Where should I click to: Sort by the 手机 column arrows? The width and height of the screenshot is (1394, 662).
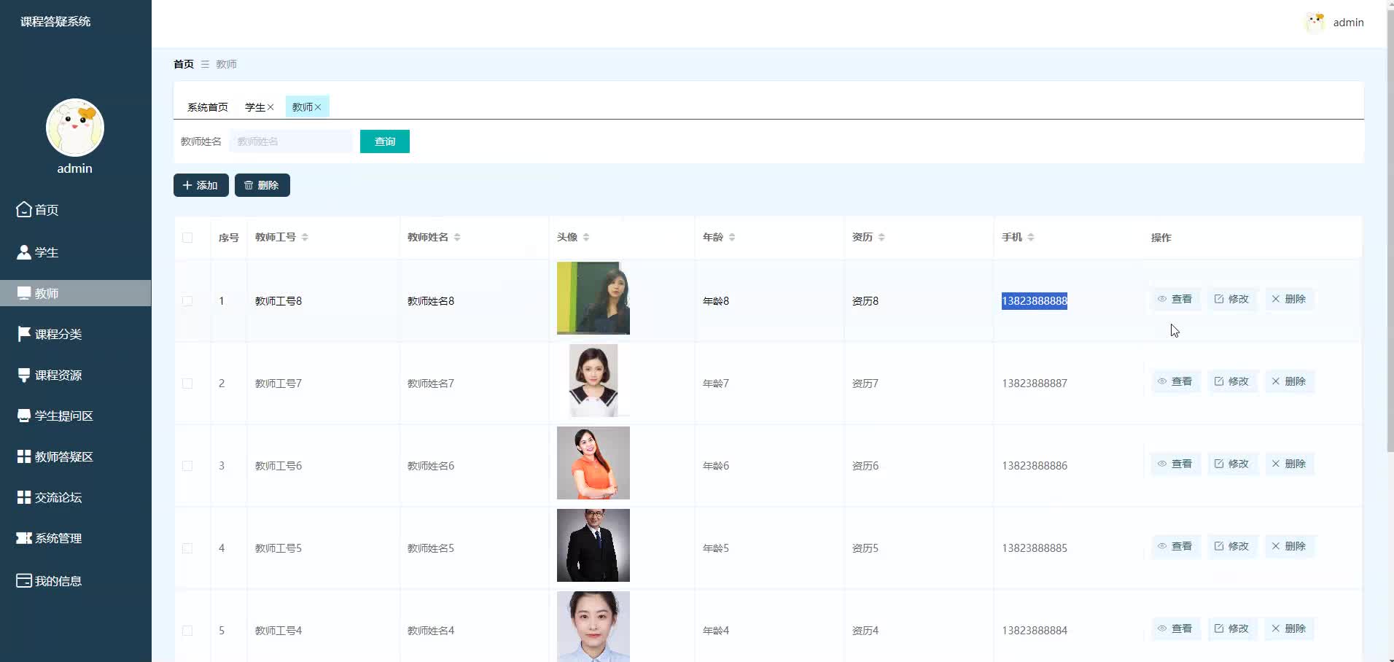[x=1031, y=238]
